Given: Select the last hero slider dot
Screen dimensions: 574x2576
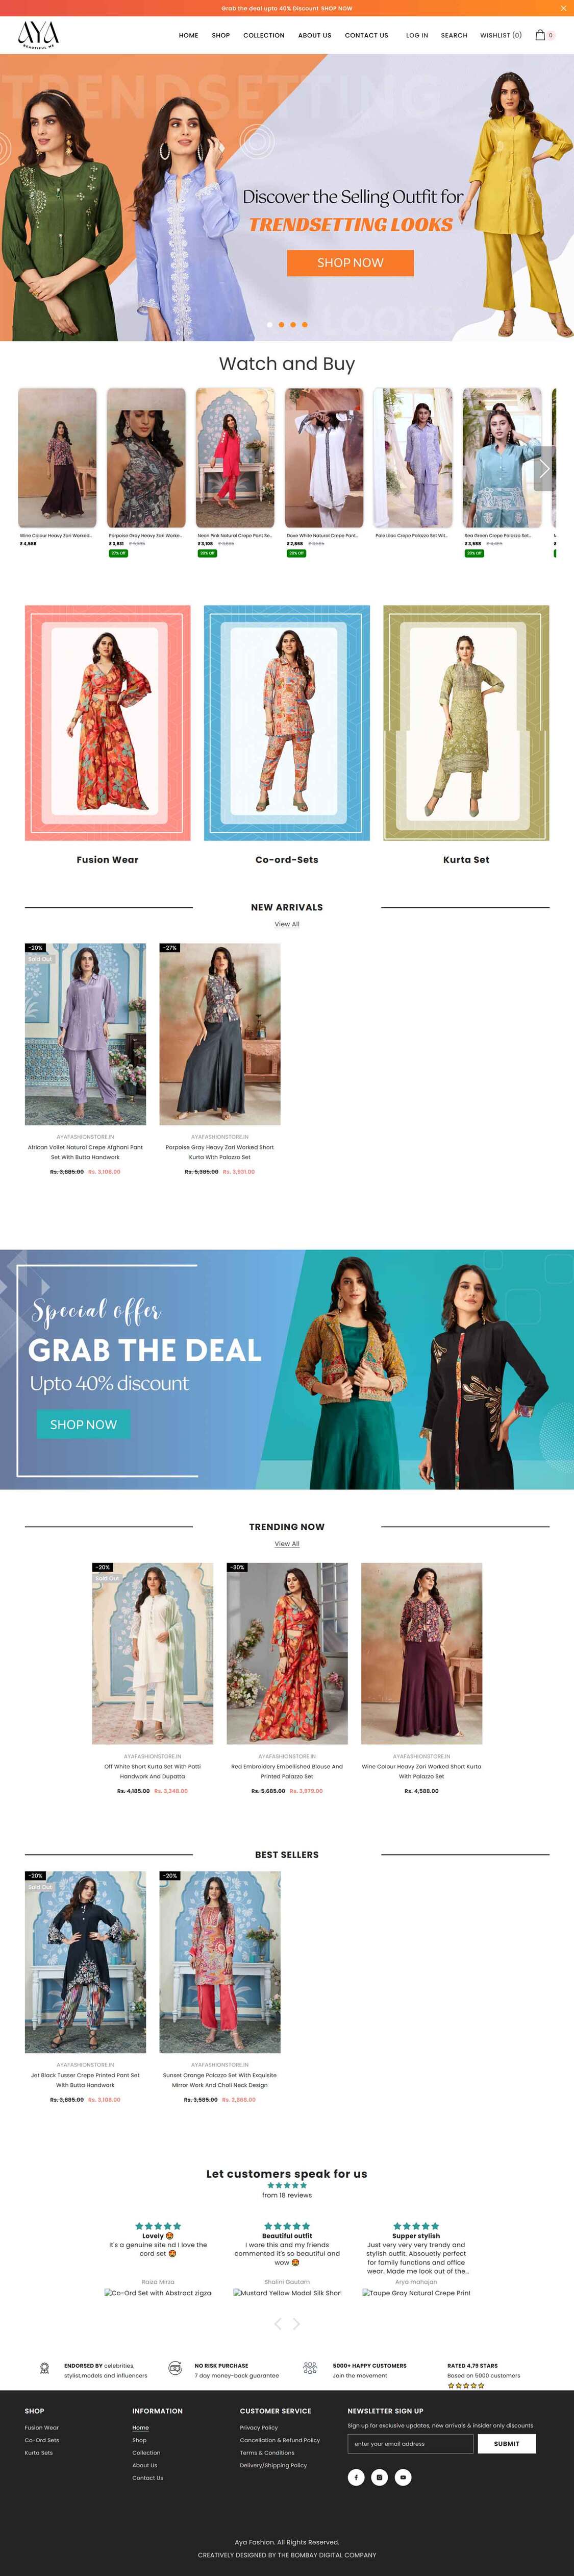Looking at the screenshot, I should tap(305, 325).
